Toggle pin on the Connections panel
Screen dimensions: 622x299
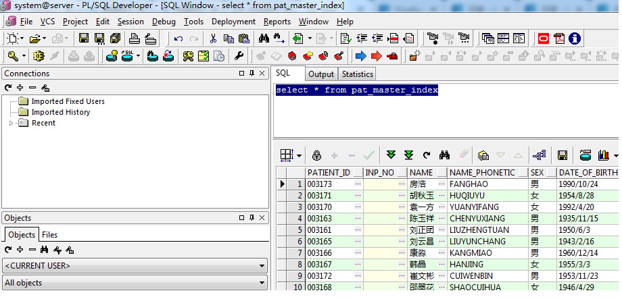point(252,74)
